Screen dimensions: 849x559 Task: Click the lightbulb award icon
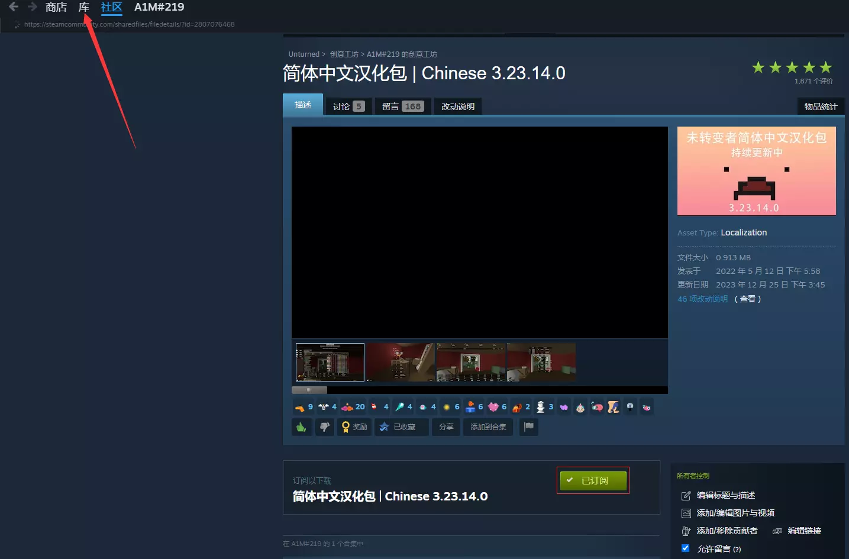click(x=630, y=407)
